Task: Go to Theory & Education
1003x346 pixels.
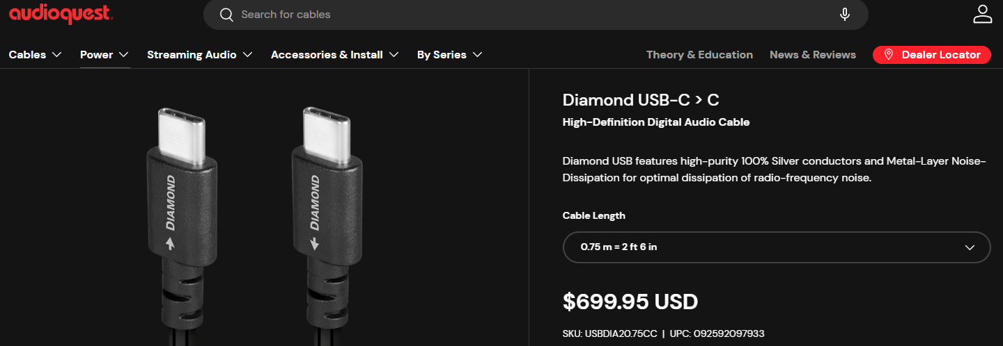Action: 699,55
